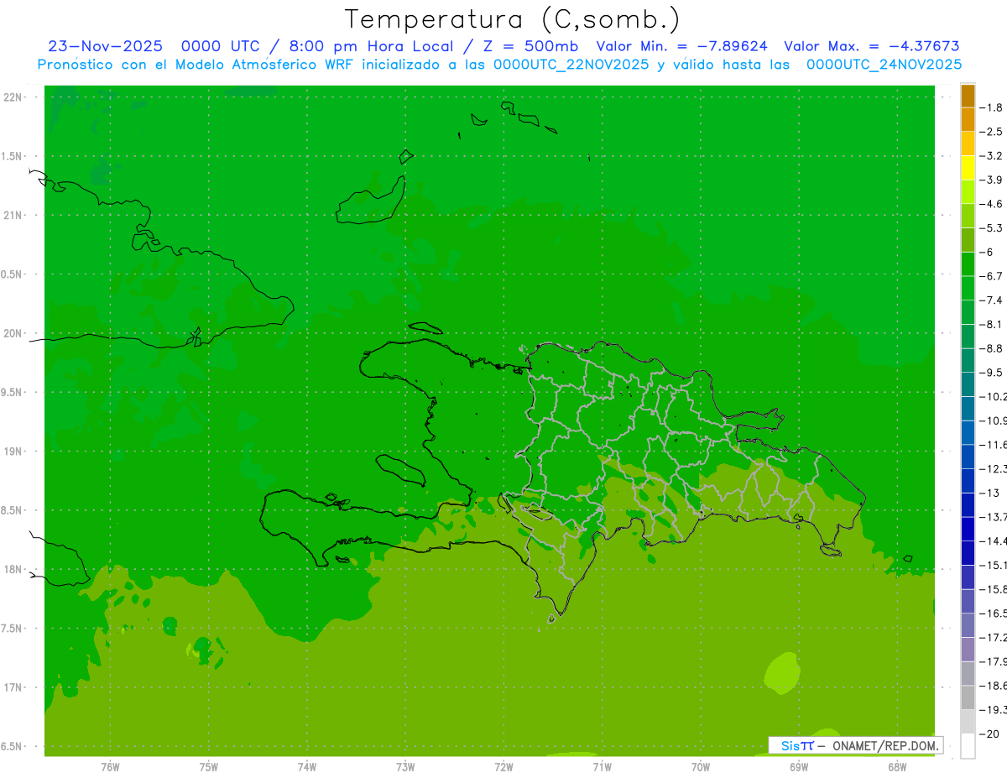This screenshot has height=778, width=1007.
Task: Click the date "23-Nov-2025"
Action: (x=105, y=46)
